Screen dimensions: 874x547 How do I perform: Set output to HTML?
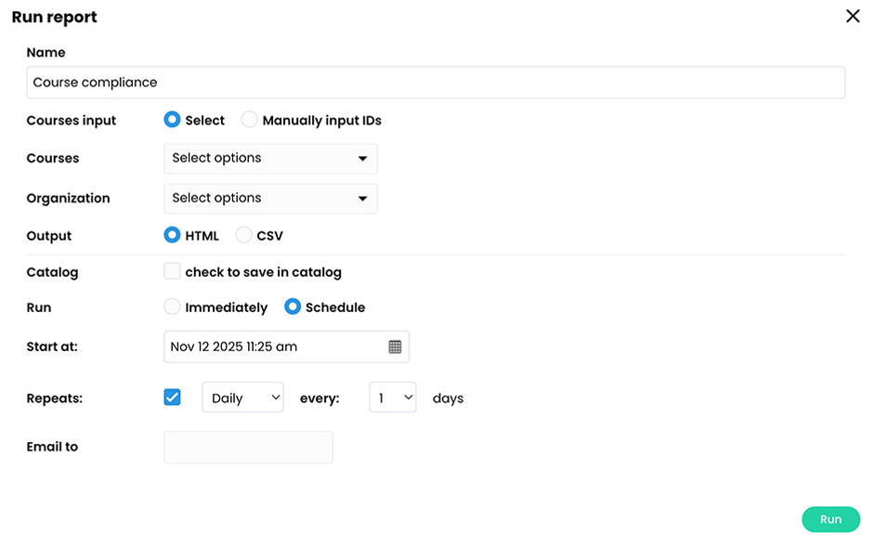point(172,235)
